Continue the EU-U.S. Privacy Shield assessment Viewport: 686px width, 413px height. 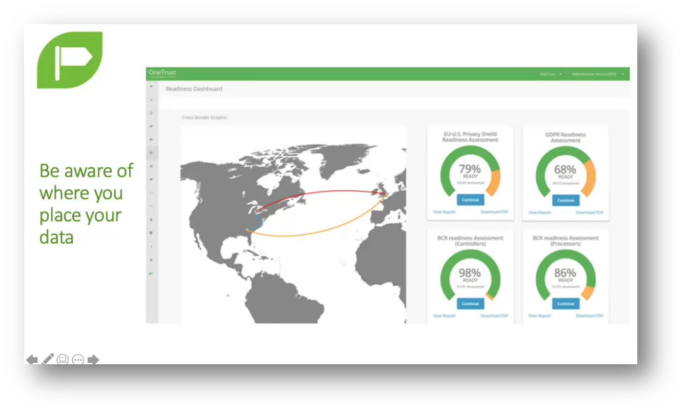(470, 200)
